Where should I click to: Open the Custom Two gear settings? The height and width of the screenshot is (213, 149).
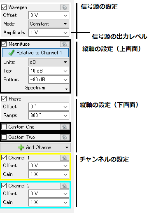(x=65, y=137)
